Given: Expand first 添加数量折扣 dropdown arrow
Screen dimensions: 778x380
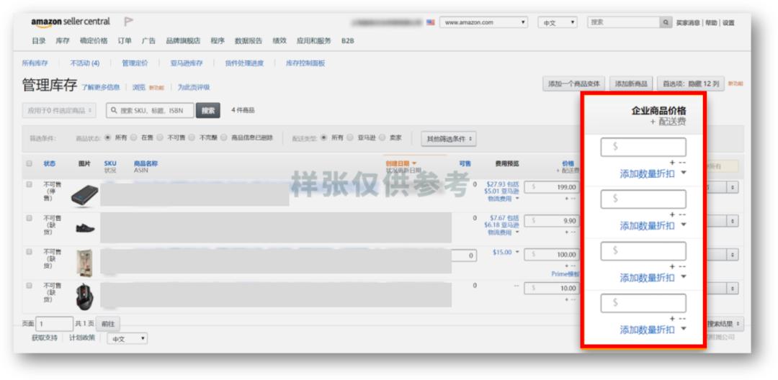Looking at the screenshot, I should coord(683,173).
